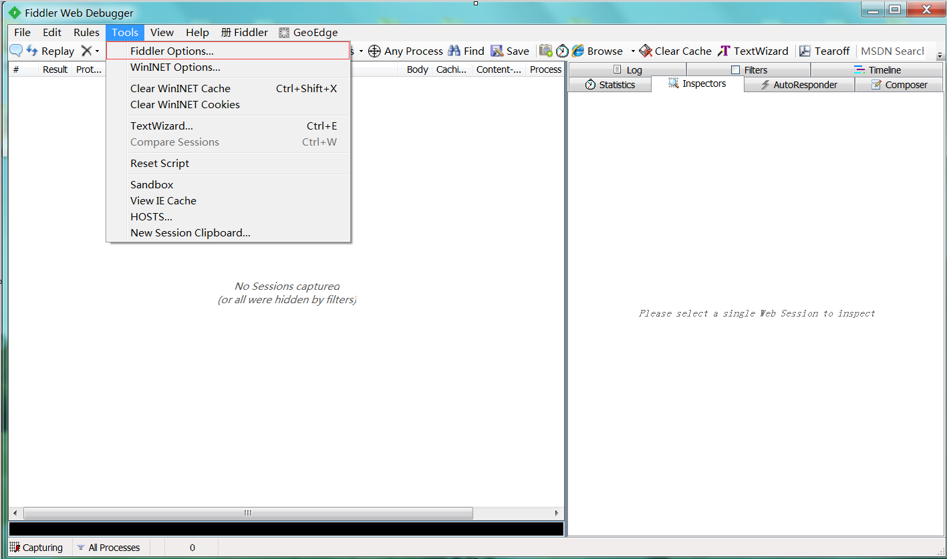This screenshot has height=559, width=947.
Task: Expand the toolbar overflow arrow at far right
Action: point(940,55)
